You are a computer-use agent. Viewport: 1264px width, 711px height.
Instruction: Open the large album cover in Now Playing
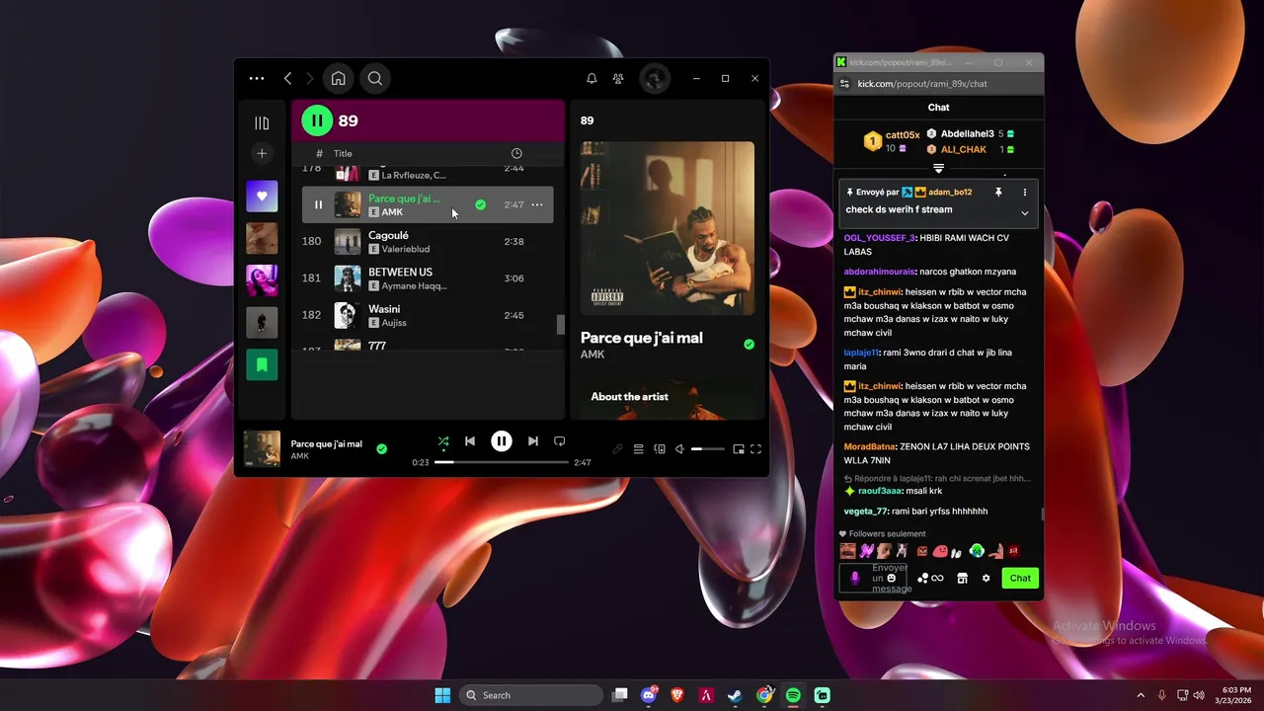pos(668,228)
